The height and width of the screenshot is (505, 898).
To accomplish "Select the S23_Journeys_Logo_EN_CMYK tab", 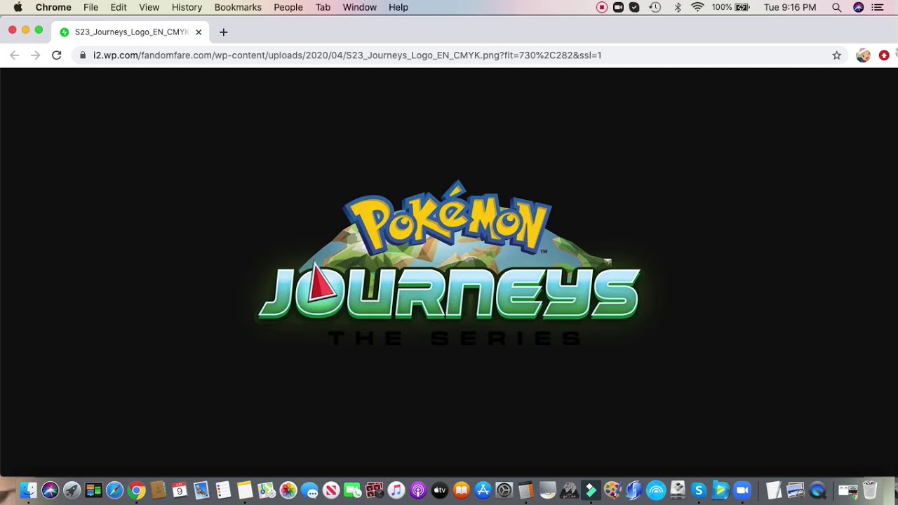I will pos(130,32).
